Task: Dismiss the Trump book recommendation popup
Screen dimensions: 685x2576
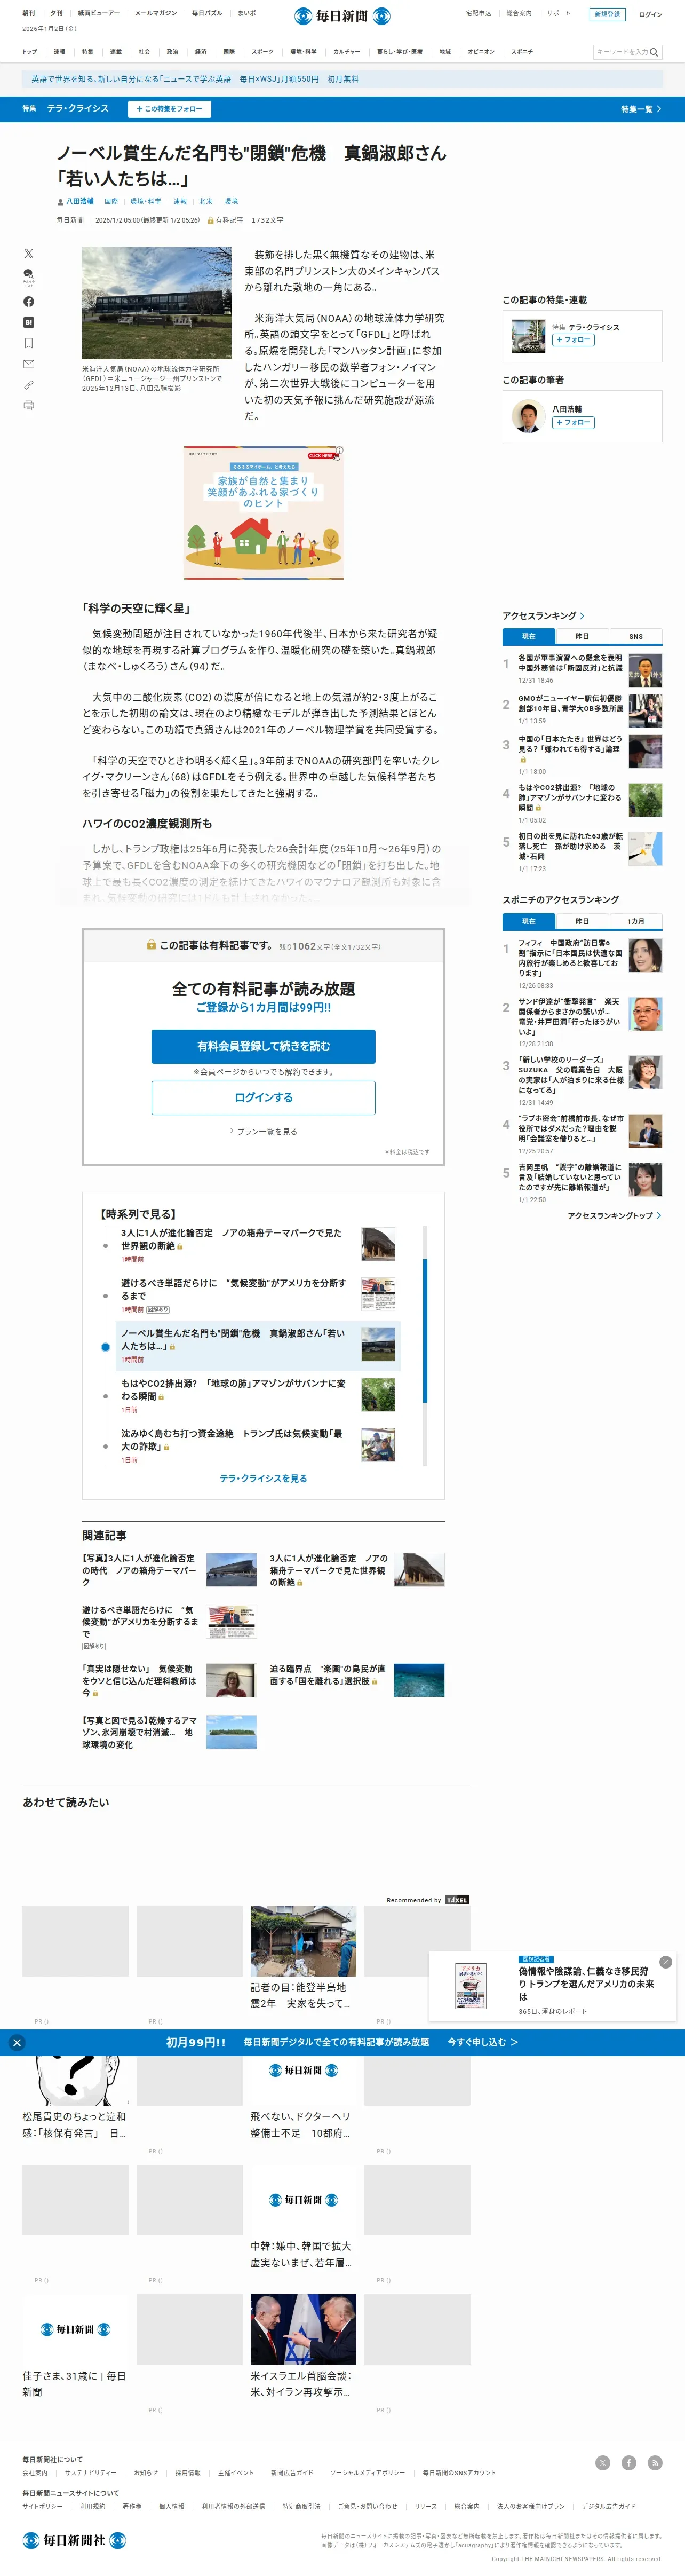Action: click(x=665, y=1962)
